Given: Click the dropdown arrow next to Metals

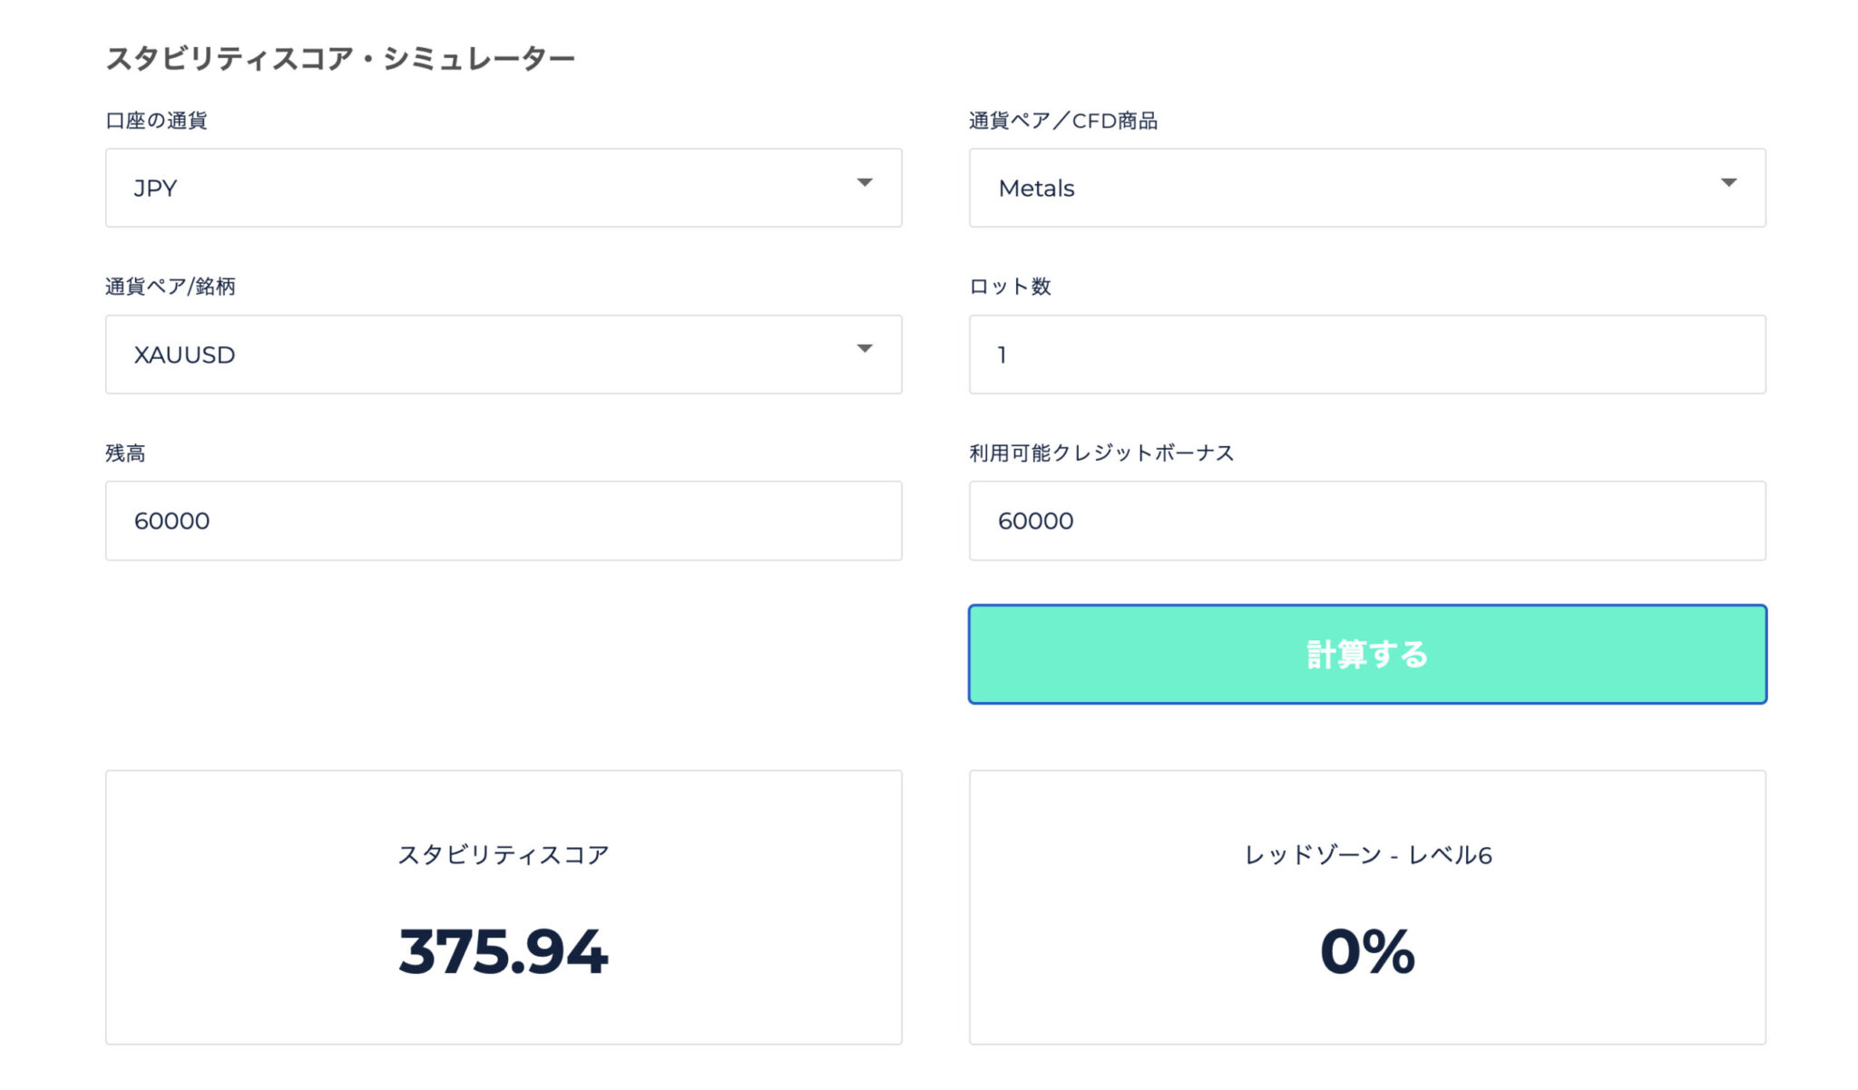Looking at the screenshot, I should [x=1729, y=182].
